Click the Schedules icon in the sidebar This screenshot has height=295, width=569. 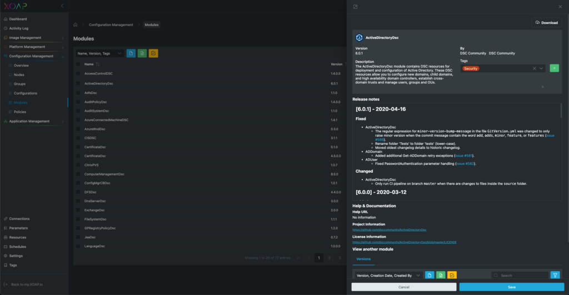click(x=6, y=247)
